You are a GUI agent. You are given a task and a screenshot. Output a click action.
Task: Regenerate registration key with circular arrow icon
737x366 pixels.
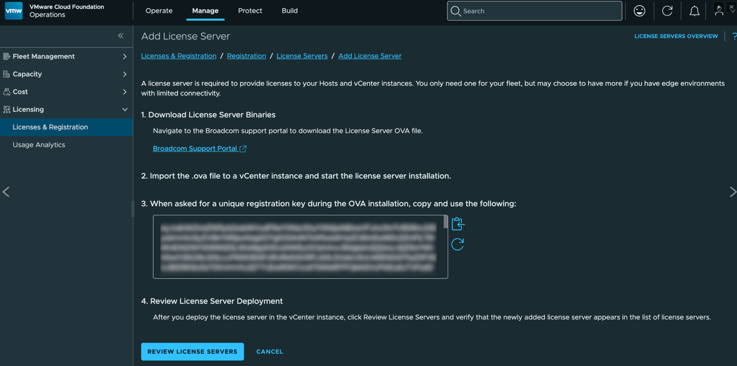coord(458,244)
